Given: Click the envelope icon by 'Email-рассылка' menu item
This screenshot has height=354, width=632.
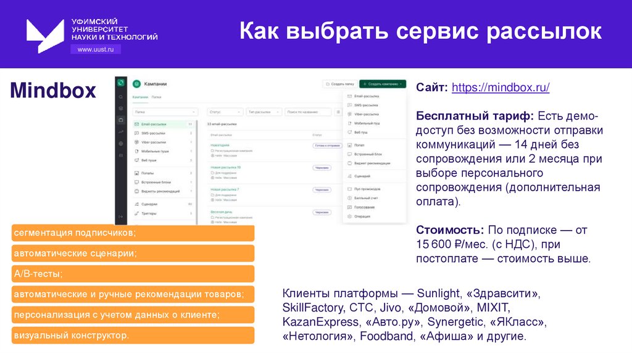Looking at the screenshot, I should [x=349, y=96].
